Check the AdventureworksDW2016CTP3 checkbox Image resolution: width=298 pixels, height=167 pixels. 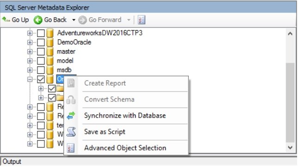tap(41, 33)
